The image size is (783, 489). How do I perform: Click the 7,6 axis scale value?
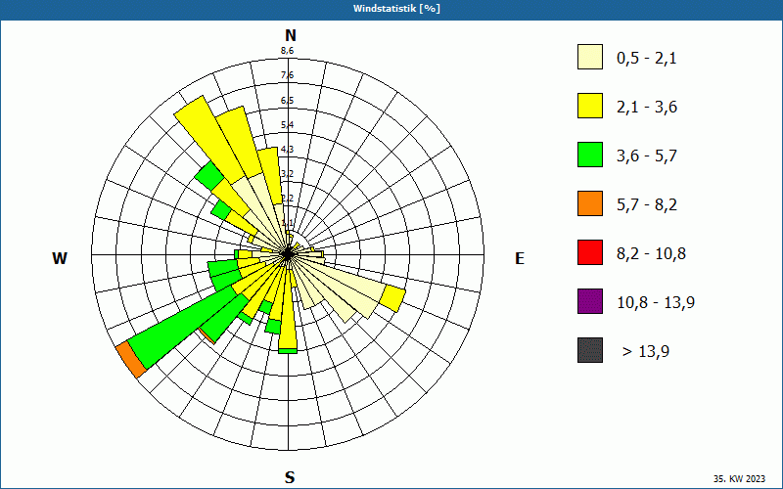(287, 75)
